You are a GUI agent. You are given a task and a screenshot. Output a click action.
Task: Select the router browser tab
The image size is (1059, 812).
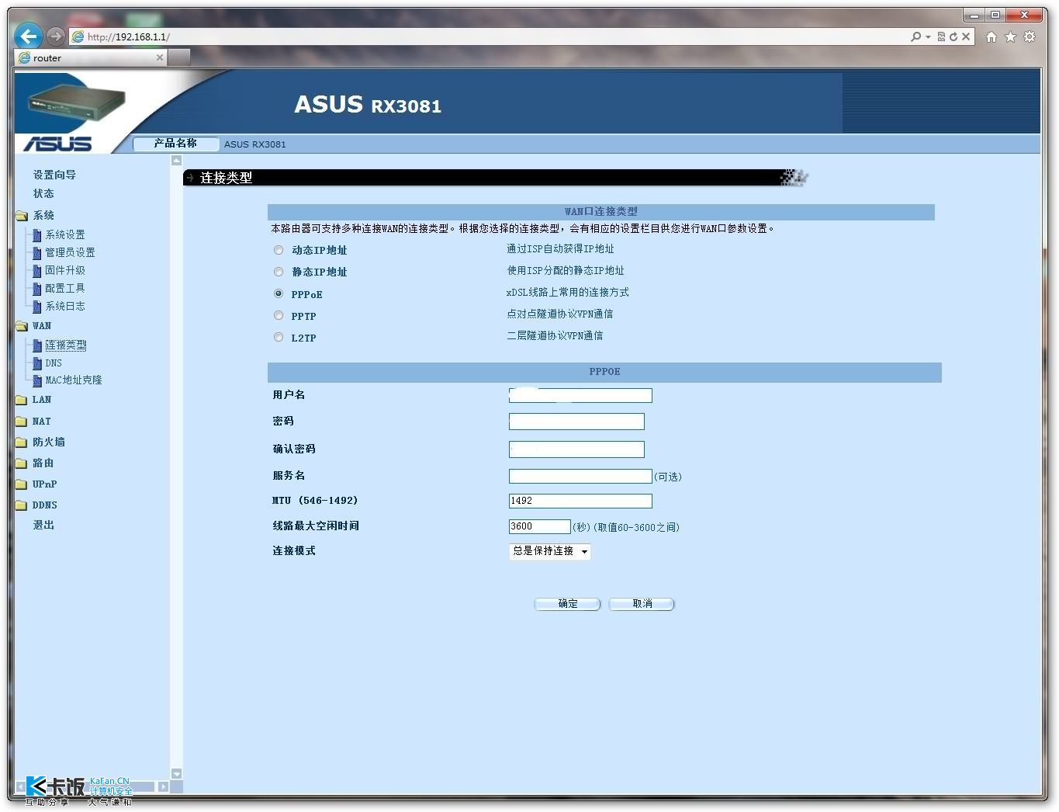click(x=91, y=57)
